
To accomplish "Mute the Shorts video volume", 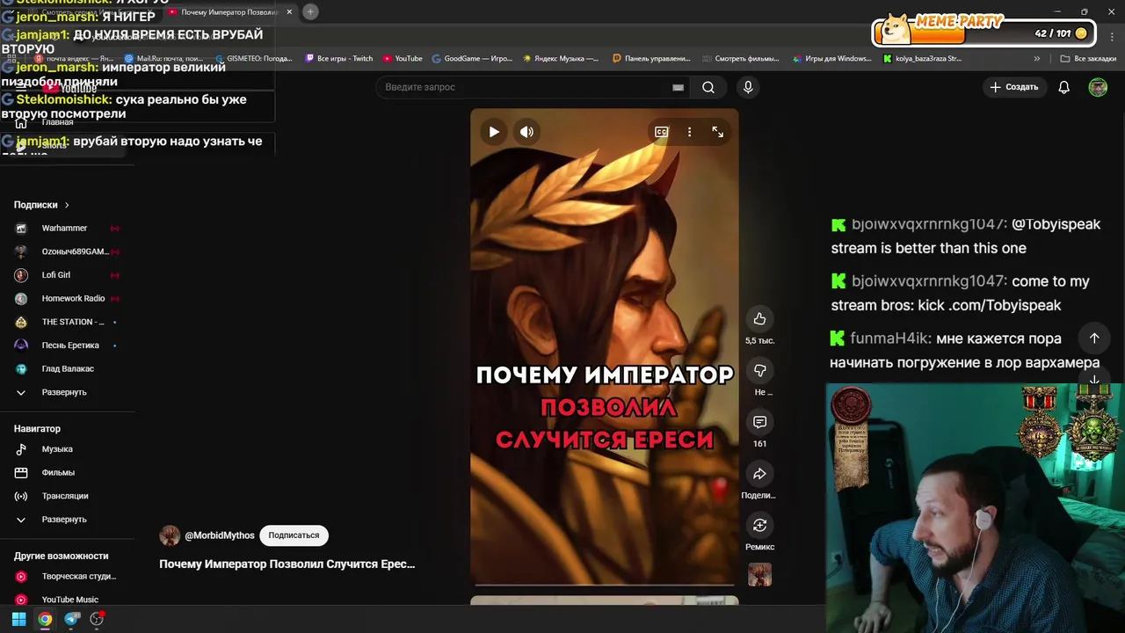I will [526, 132].
